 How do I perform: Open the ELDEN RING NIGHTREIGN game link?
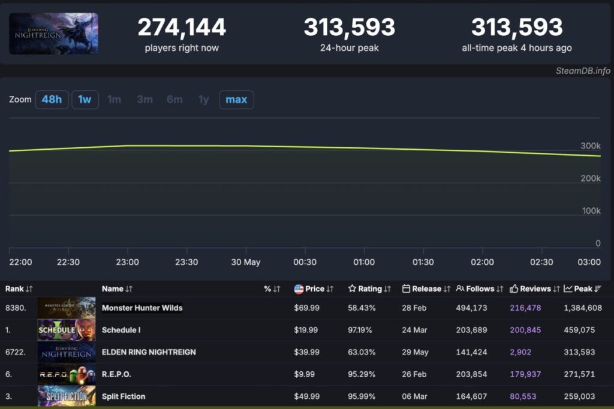point(149,352)
